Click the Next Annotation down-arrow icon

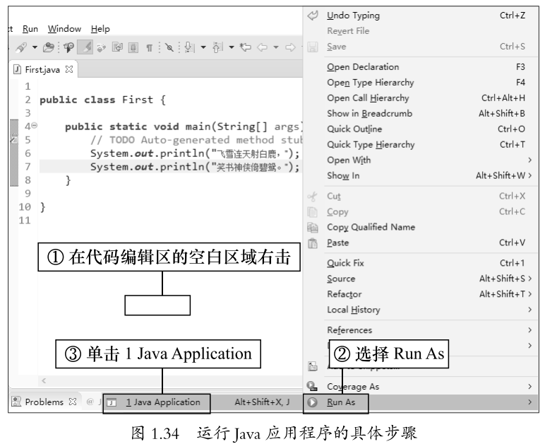point(189,47)
